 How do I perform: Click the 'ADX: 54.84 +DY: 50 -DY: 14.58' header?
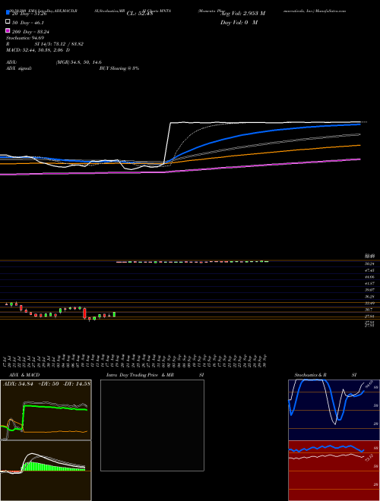(x=46, y=384)
